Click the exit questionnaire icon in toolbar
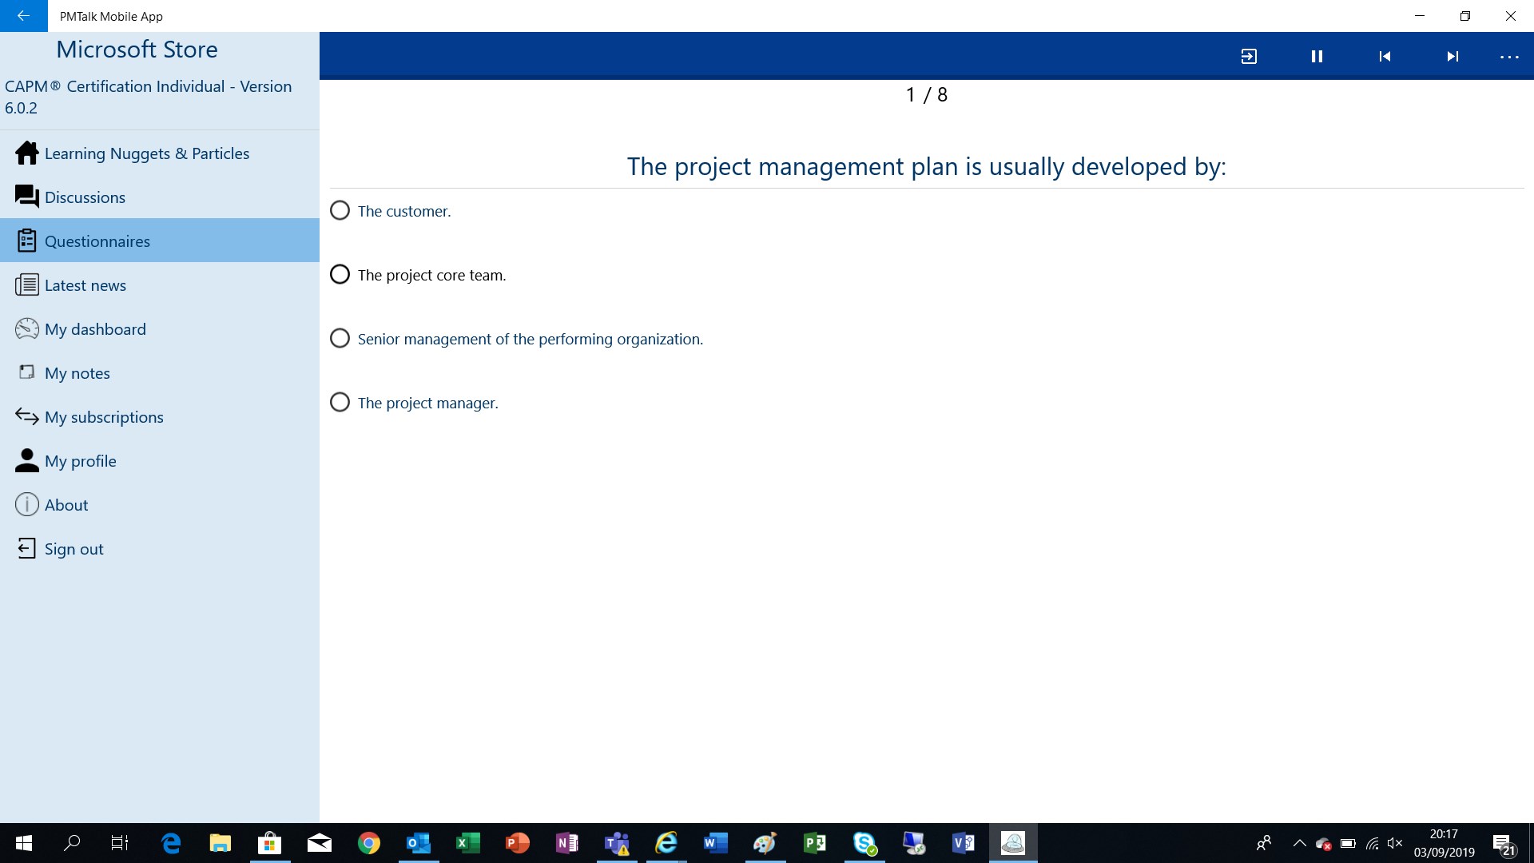The width and height of the screenshot is (1534, 863). (x=1249, y=56)
